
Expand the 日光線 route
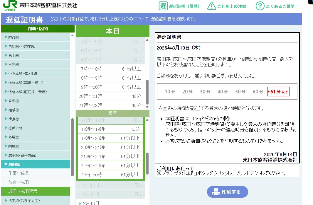point(36,64)
